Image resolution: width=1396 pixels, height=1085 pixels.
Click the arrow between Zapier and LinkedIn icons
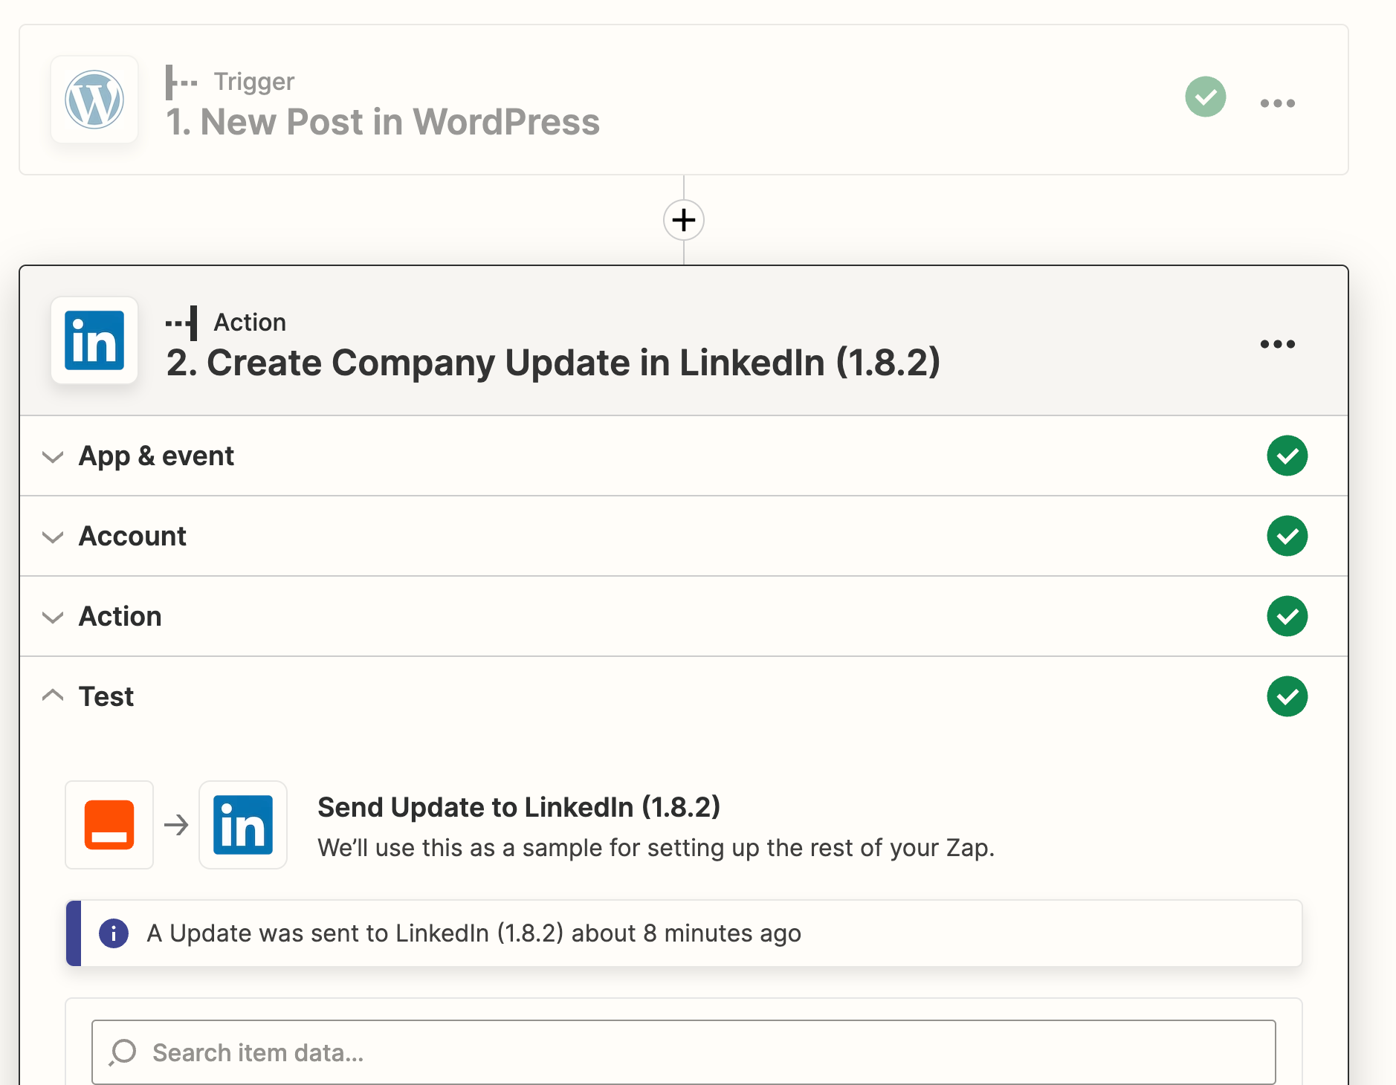coord(176,825)
